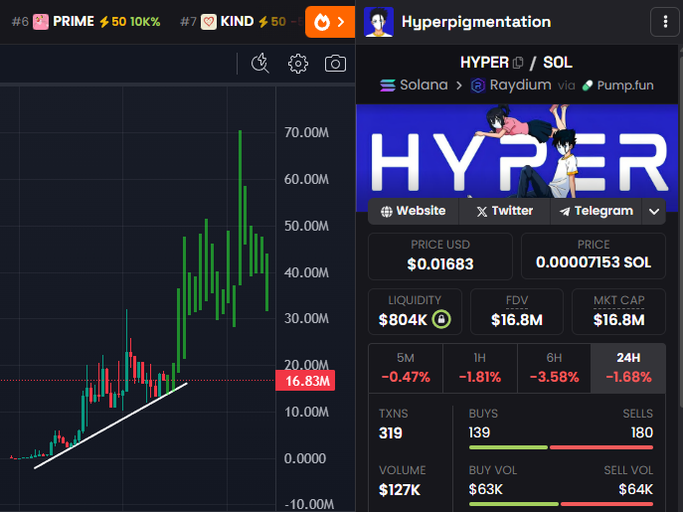Click the HYPER banner image
Screen dimensions: 683x512
click(517, 158)
